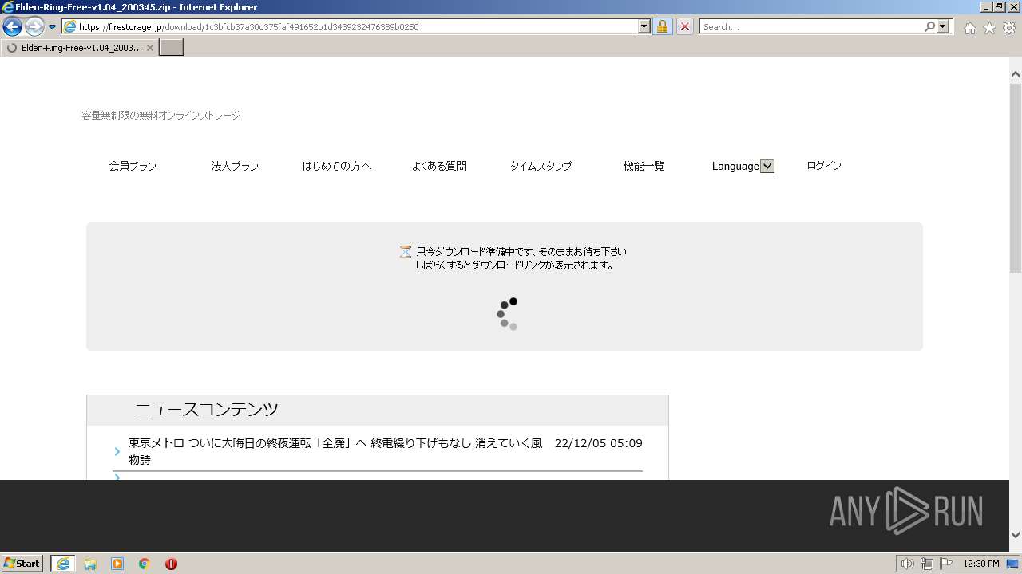
Task: Open the 会員プラン menu item
Action: 133,166
